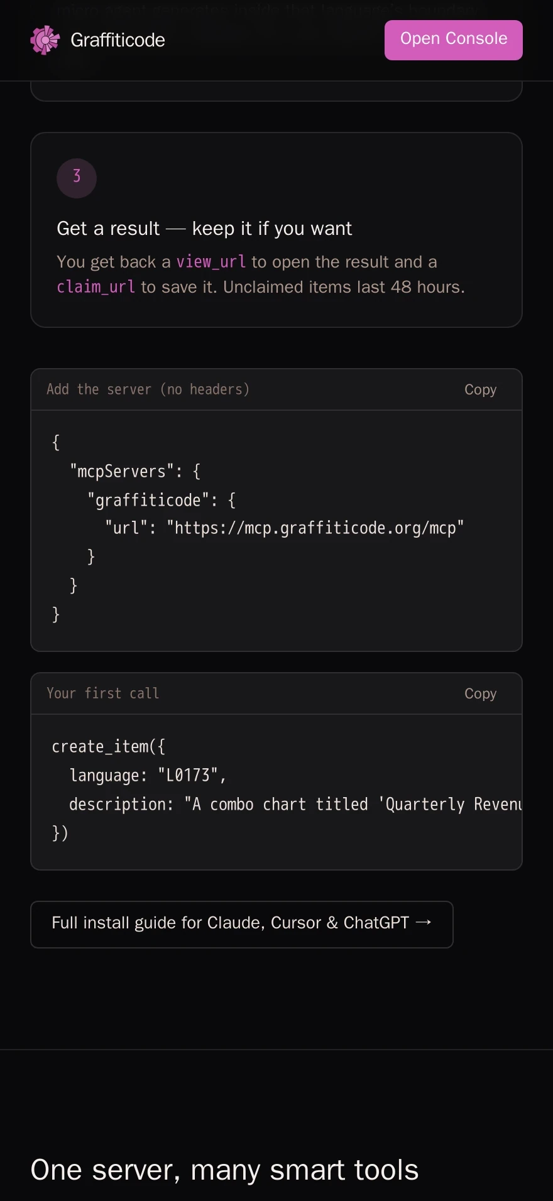Copy the 'Add the server' code snippet
This screenshot has width=553, height=1201.
tap(480, 389)
